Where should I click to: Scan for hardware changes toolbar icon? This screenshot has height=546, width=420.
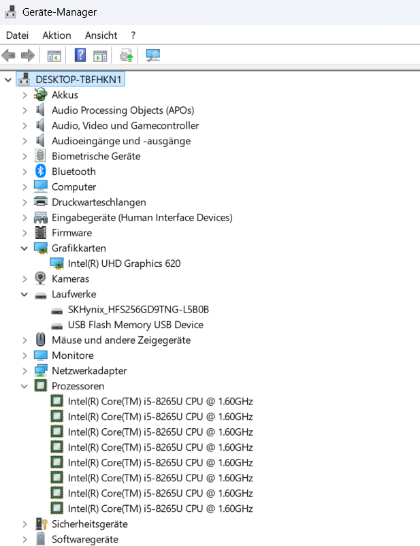point(153,55)
